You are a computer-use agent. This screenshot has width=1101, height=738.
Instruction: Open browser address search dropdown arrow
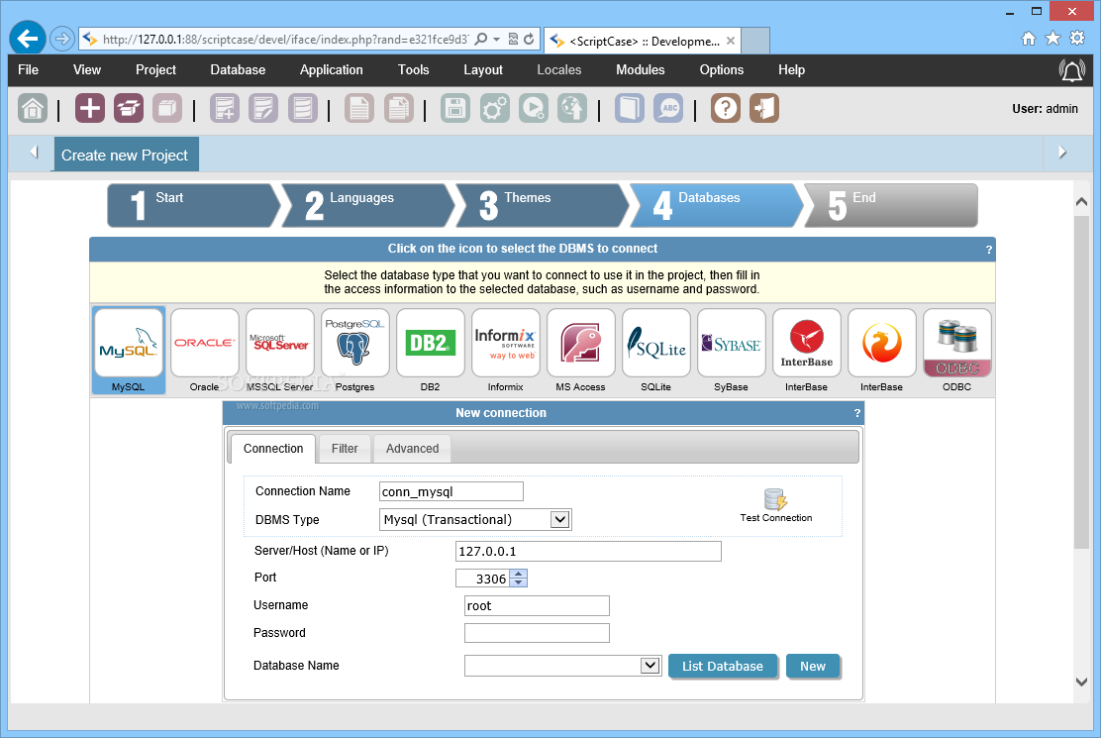pyautogui.click(x=496, y=40)
